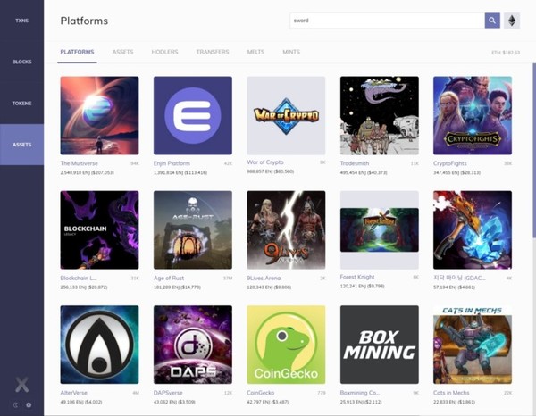Click the ETH price label

506,53
